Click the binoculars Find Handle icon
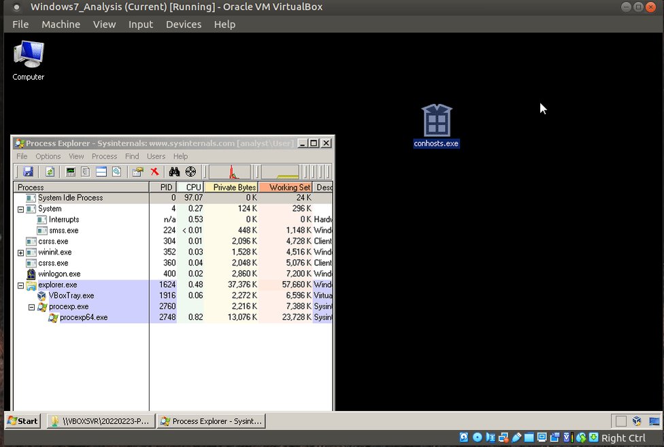The width and height of the screenshot is (664, 447). [174, 171]
